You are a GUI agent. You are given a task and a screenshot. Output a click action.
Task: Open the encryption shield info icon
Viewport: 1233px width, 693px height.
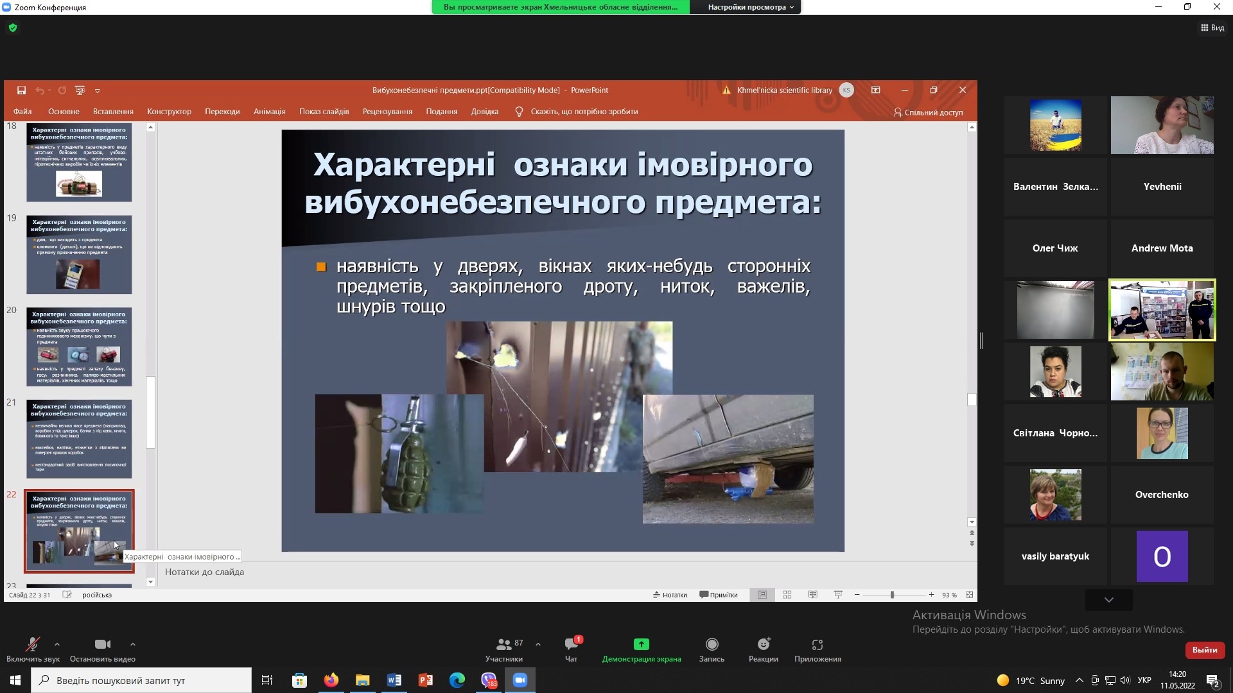tap(13, 28)
